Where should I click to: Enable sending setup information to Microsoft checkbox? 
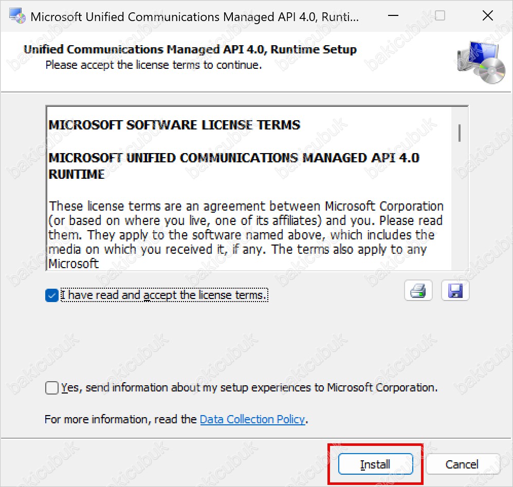(x=52, y=388)
